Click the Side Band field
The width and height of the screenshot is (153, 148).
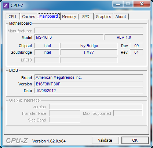65,120
